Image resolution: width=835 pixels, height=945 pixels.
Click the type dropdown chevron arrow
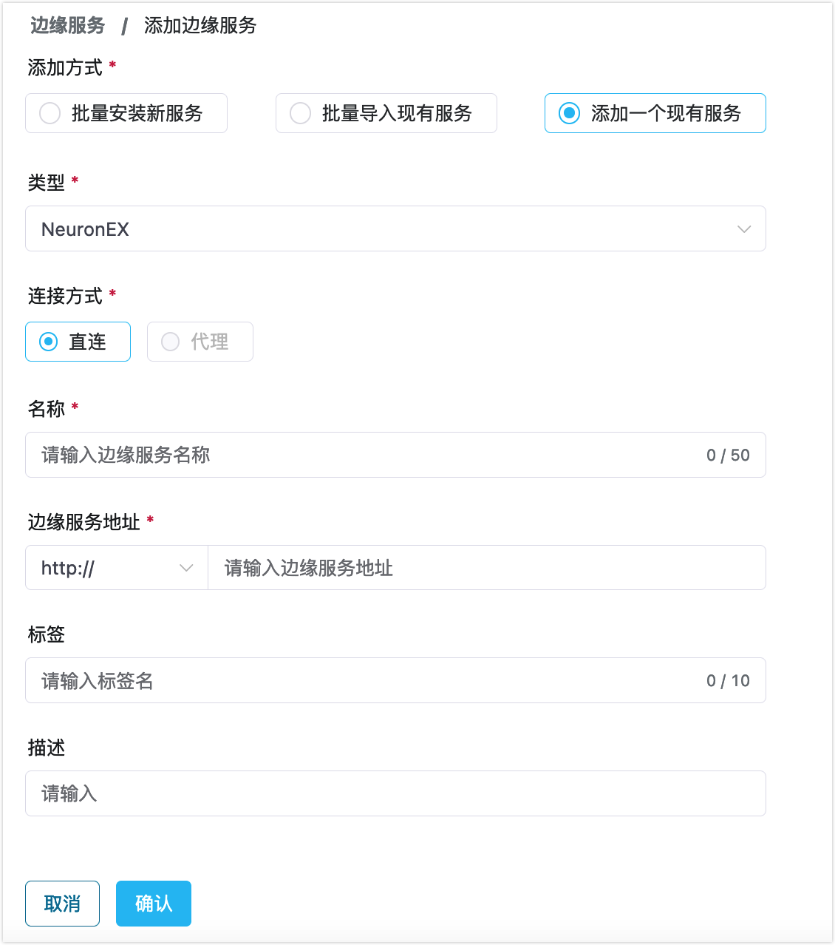pos(744,229)
